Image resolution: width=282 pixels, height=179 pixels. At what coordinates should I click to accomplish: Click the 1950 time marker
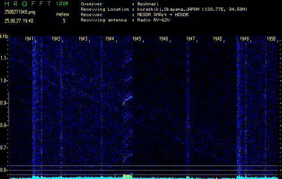271,39
